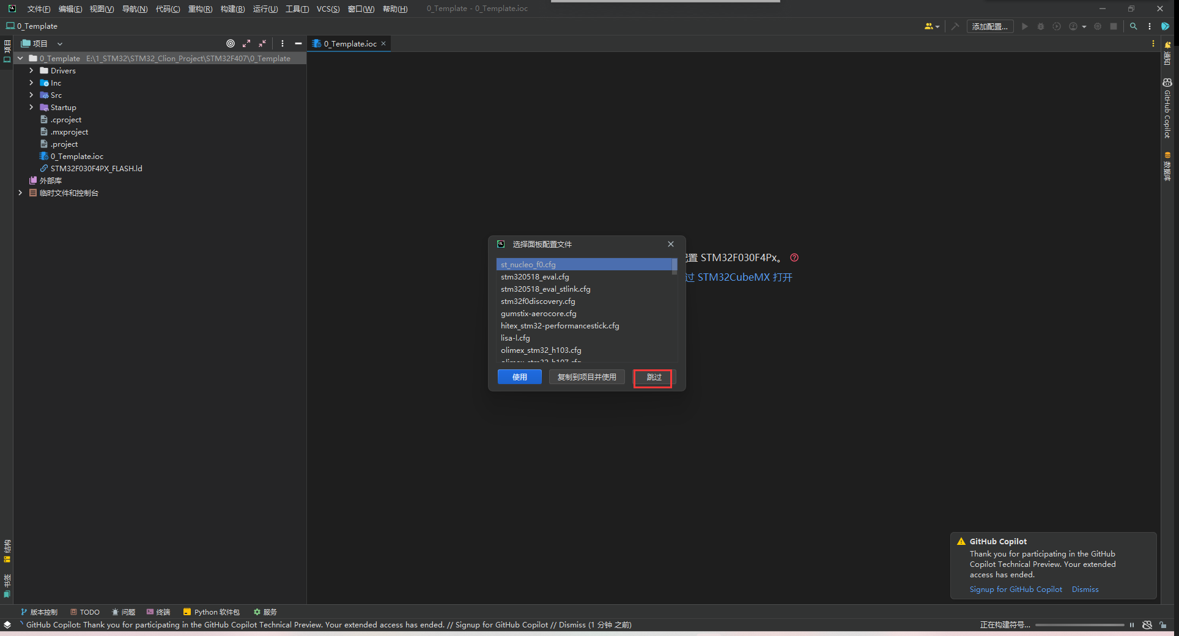Expand the Startup folder
This screenshot has width=1179, height=636.
point(31,107)
